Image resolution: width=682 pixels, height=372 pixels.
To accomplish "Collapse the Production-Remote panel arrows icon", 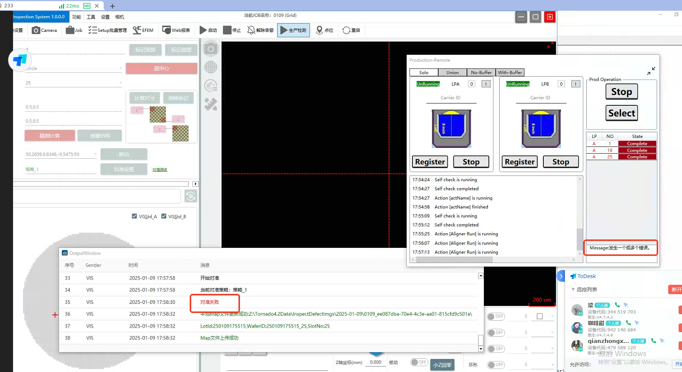I will click(651, 71).
